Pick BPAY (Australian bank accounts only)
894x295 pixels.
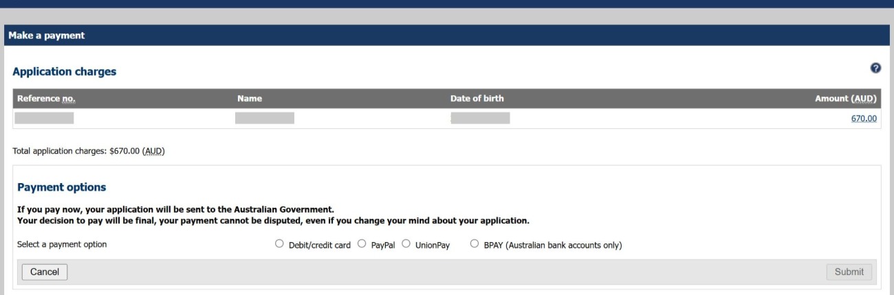[475, 244]
